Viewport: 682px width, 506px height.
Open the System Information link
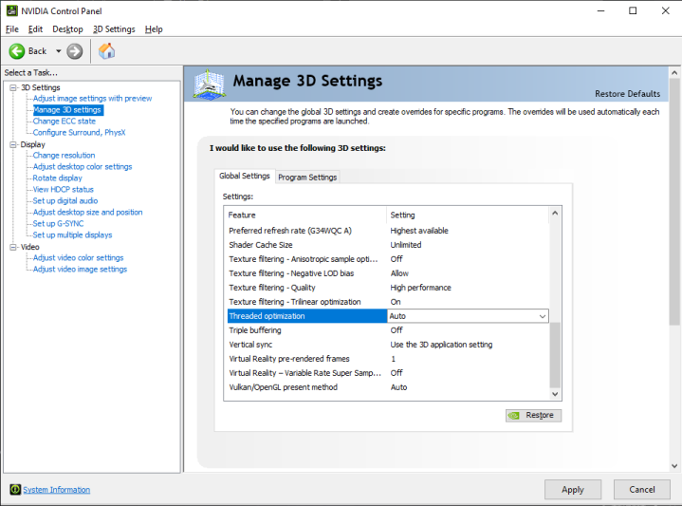click(56, 490)
